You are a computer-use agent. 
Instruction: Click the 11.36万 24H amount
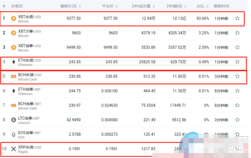tap(179, 91)
